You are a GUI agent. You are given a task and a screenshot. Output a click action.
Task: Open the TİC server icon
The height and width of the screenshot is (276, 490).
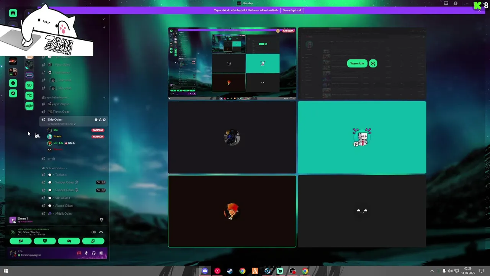click(x=29, y=95)
